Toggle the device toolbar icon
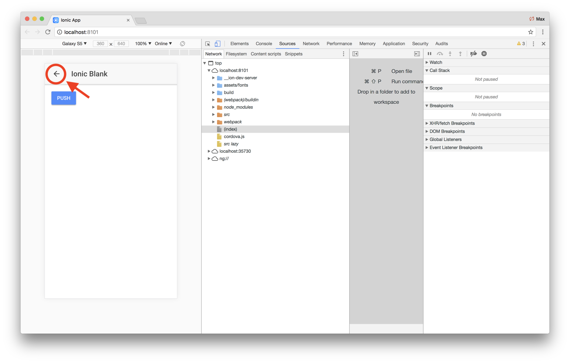 217,44
